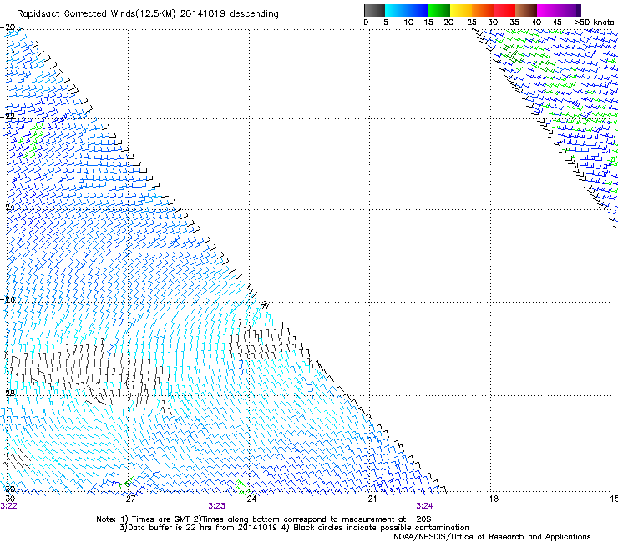Screen dimensions: 618x542
Task: Click the '-28' latitude axis label
Action: point(8,394)
